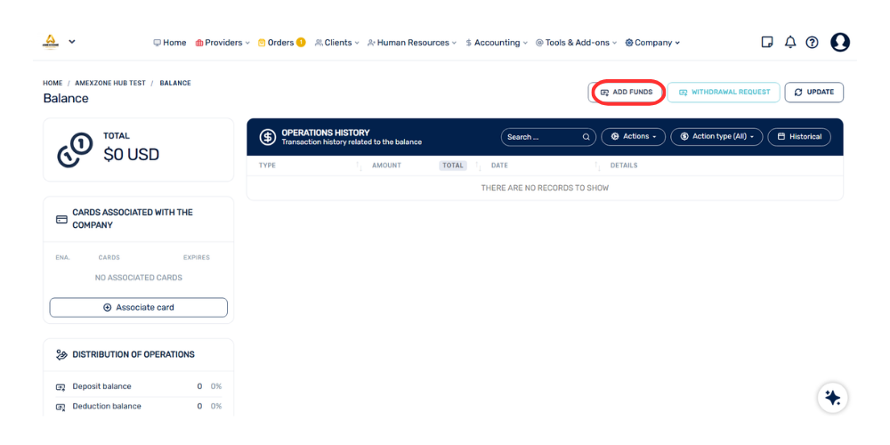Open the Actions dropdown
890x445 pixels.
(634, 137)
